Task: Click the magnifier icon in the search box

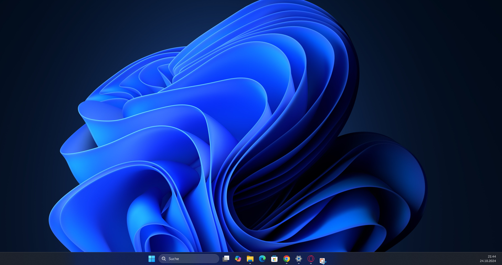Action: pos(164,259)
